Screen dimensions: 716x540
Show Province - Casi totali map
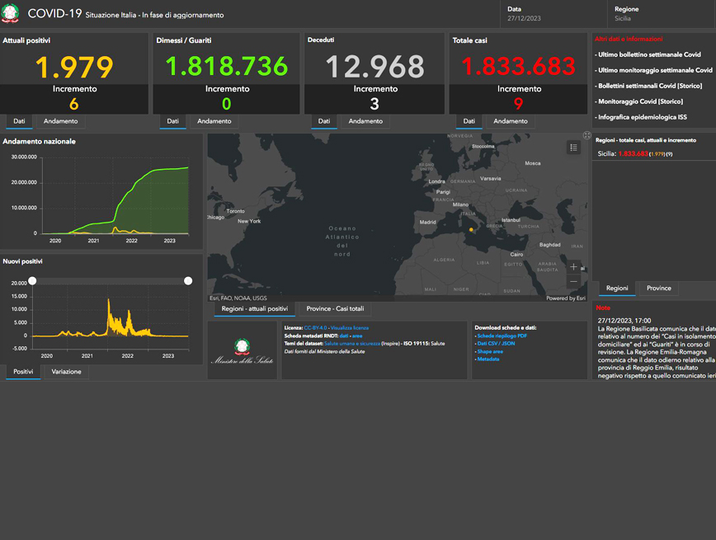pyautogui.click(x=334, y=309)
